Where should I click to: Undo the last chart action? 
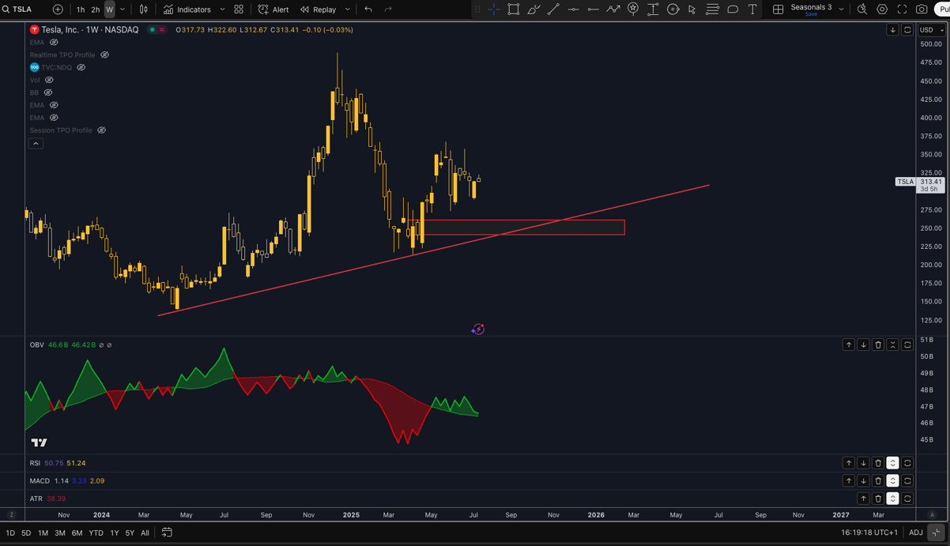click(x=368, y=9)
